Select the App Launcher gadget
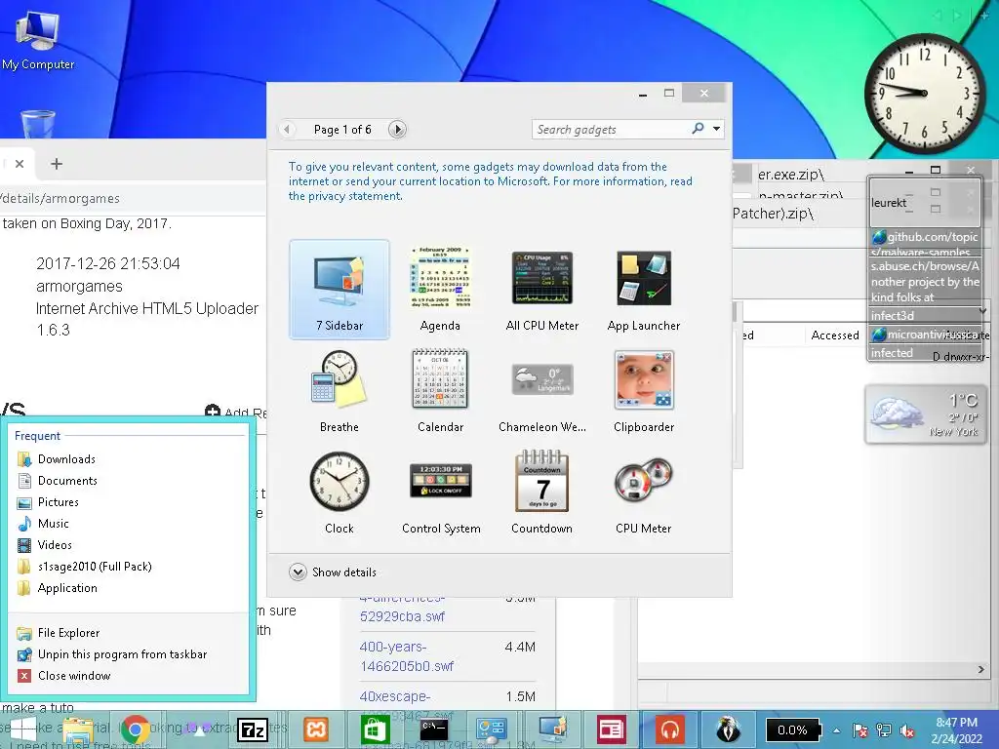This screenshot has width=999, height=749. coord(644,289)
